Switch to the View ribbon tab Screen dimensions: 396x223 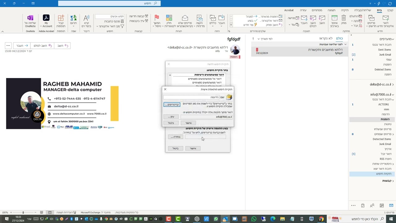pos(331,10)
